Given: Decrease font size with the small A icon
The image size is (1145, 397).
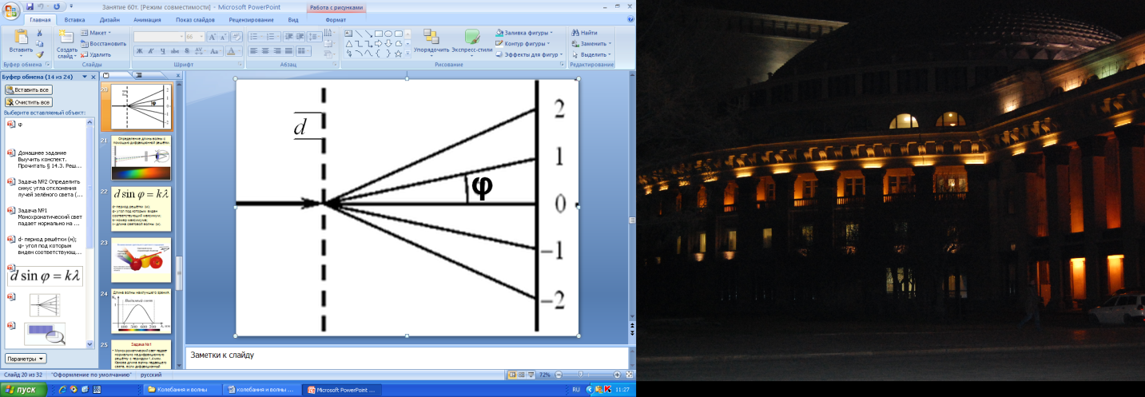Looking at the screenshot, I should click(x=225, y=37).
